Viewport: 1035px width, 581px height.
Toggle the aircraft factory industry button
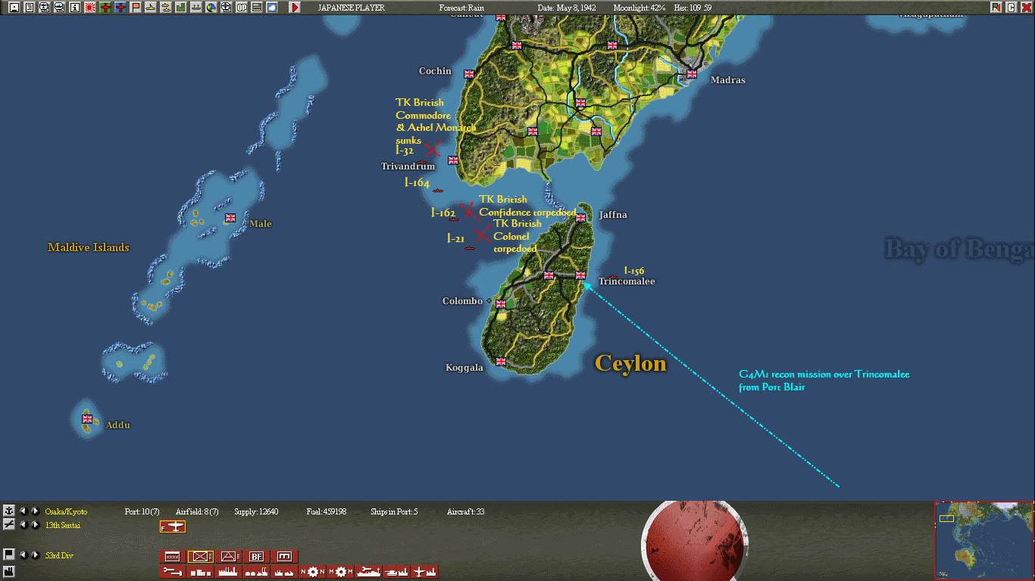425,572
